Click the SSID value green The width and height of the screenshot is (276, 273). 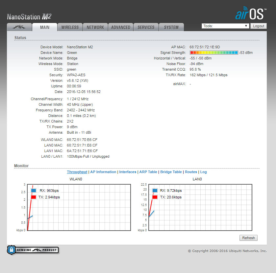click(x=71, y=69)
